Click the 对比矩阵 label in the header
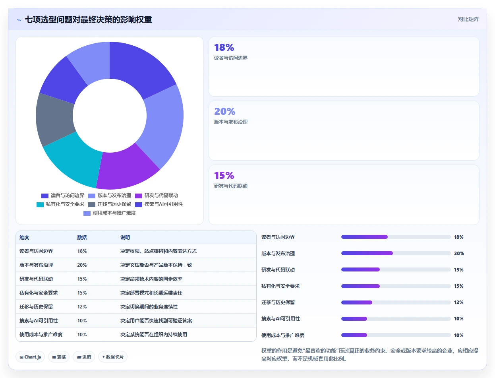495x378 pixels. (x=468, y=19)
